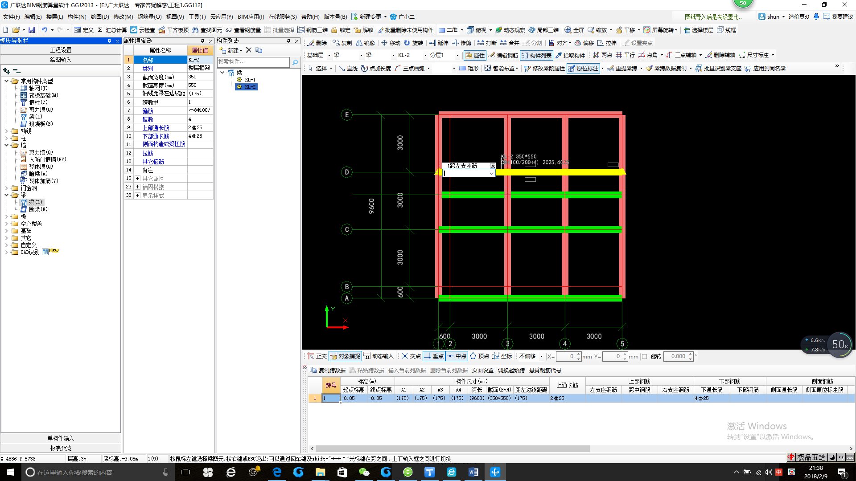Open the 帮助(H) menu
Screen dimensions: 856x481
[x=310, y=17]
